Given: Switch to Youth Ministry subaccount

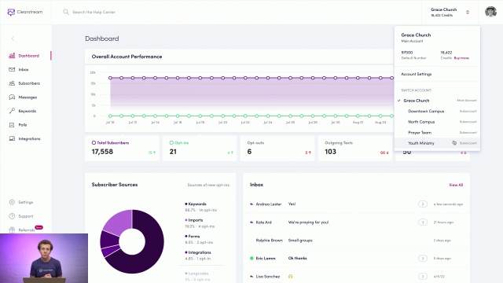Looking at the screenshot, I should [437, 143].
